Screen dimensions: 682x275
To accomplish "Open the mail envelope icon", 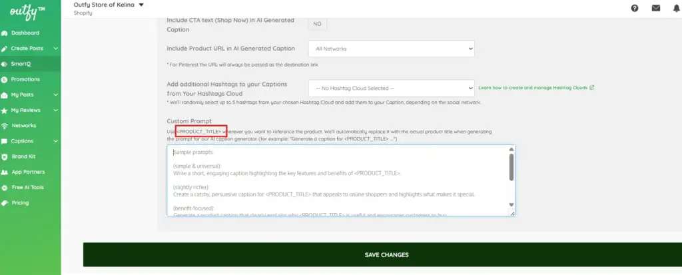I will point(656,8).
